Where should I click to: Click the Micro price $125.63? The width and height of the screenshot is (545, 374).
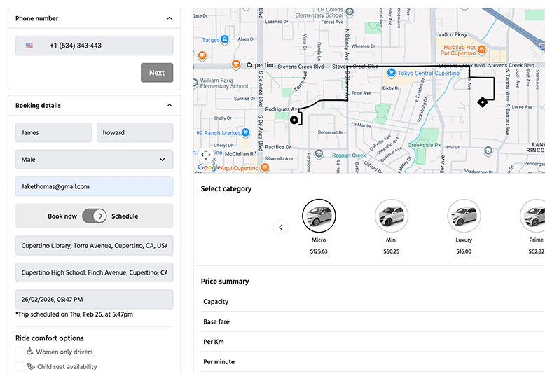coord(319,251)
